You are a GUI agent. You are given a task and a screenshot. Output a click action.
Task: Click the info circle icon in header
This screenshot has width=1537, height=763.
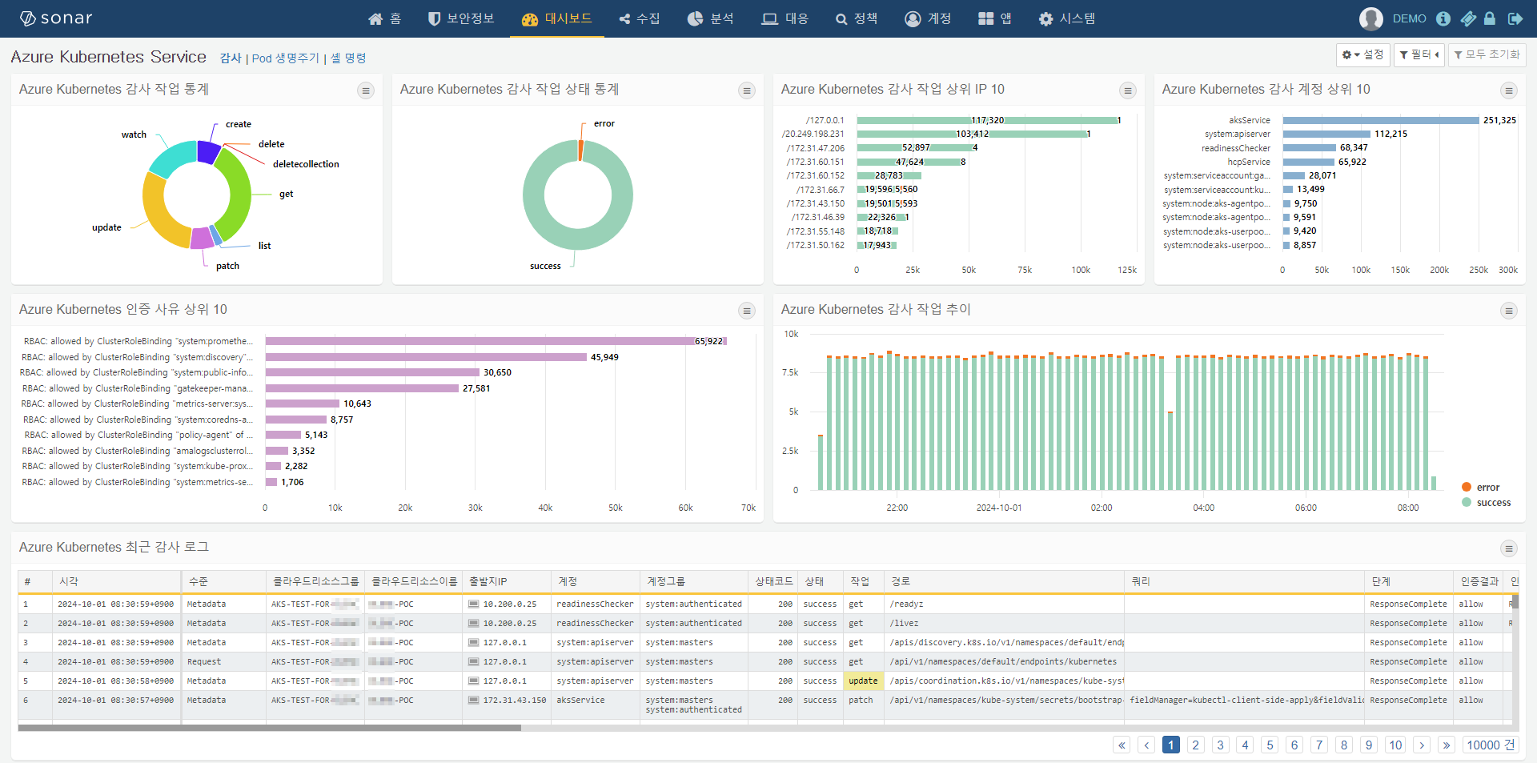[1443, 18]
